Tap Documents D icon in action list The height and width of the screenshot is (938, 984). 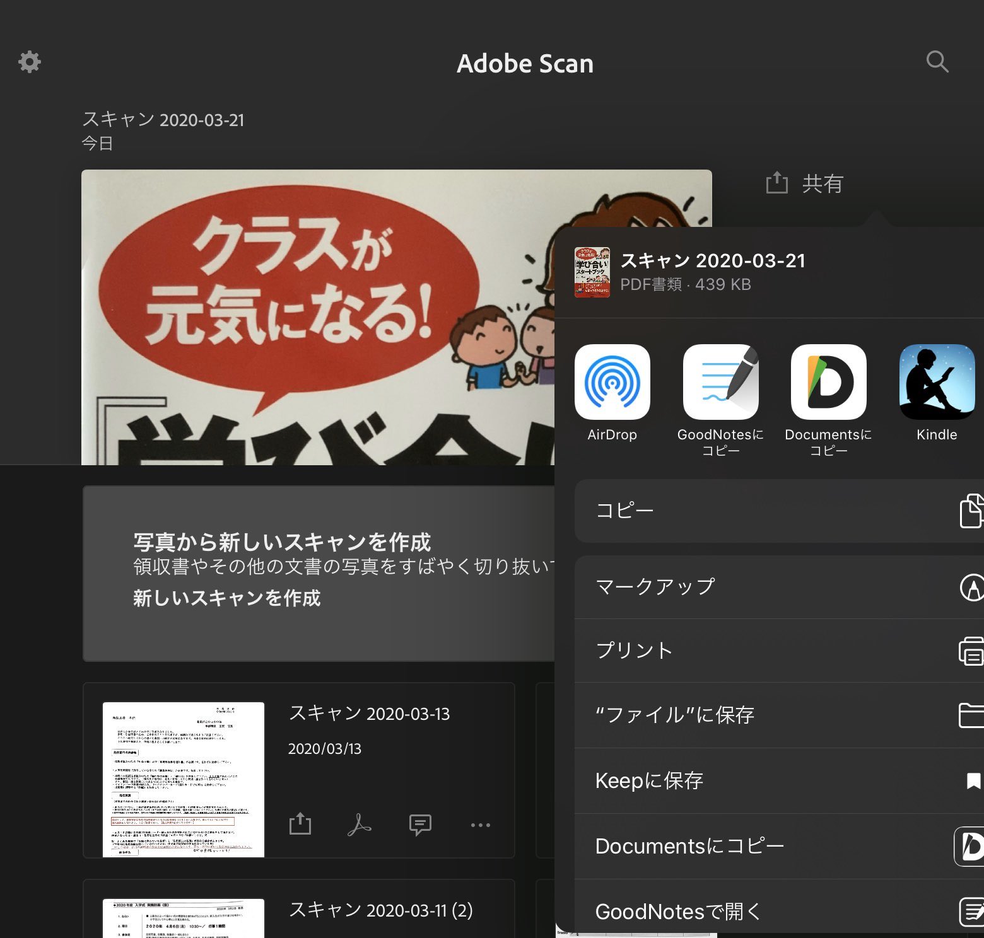(x=969, y=847)
